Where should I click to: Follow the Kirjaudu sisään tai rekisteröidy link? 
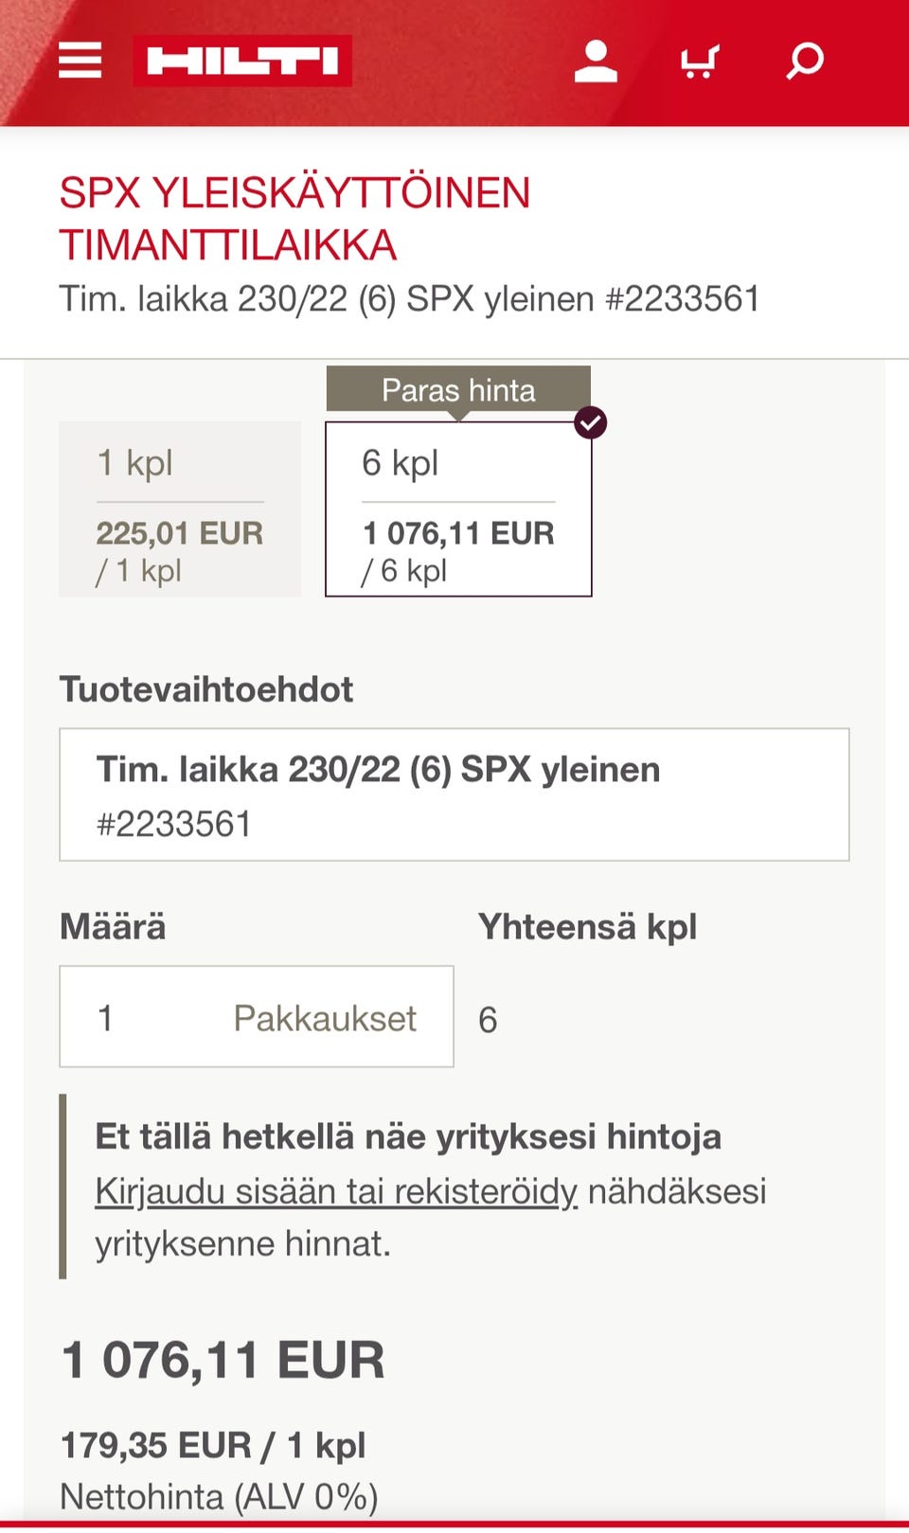tap(336, 1190)
